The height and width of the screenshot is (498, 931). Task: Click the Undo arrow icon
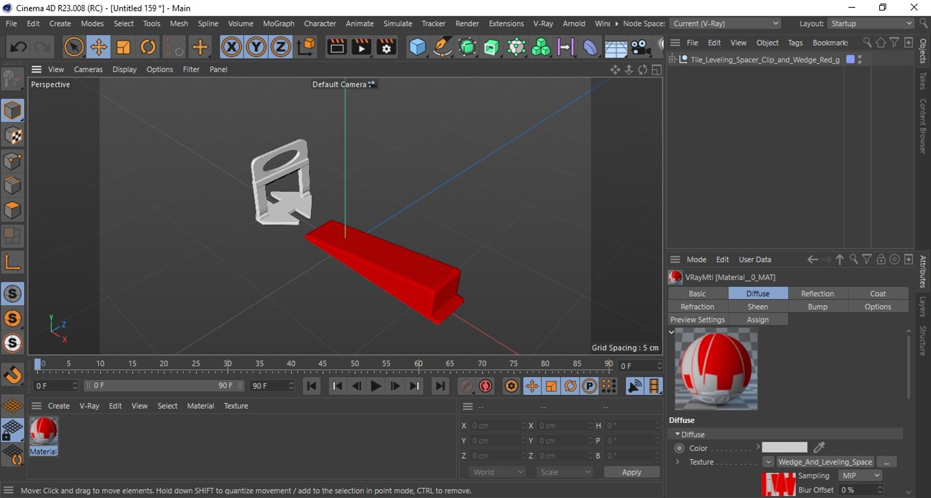tap(18, 47)
